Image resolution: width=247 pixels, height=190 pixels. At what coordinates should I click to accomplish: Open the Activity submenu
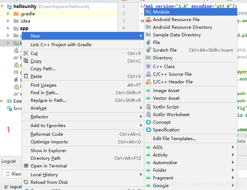pos(191,155)
